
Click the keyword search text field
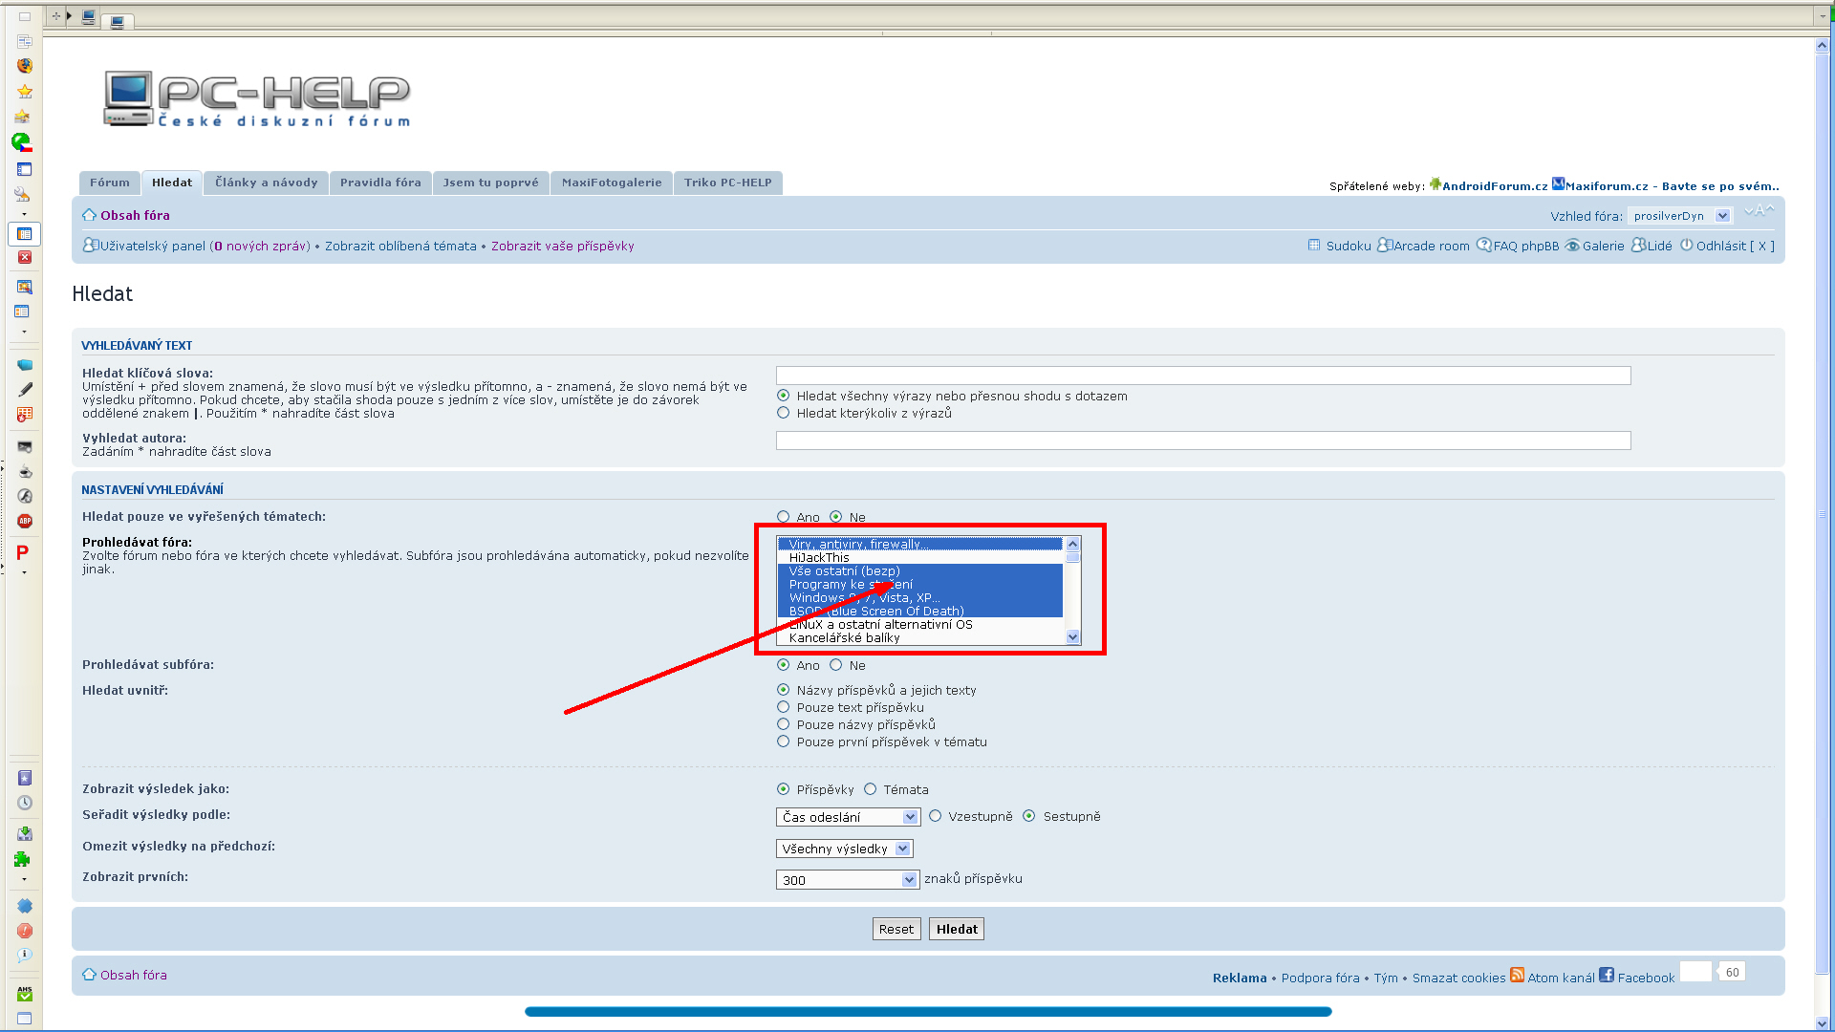point(1202,376)
